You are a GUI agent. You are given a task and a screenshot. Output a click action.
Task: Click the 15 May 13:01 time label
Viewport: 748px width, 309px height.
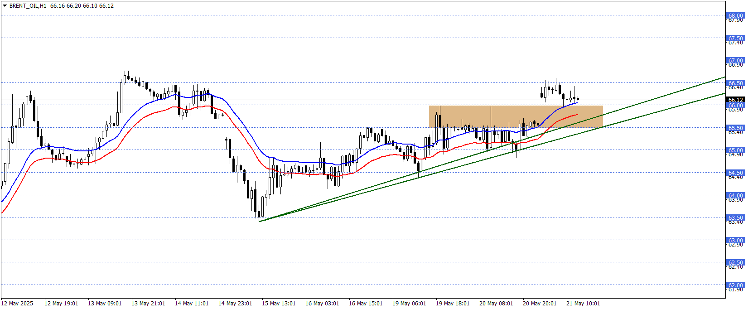click(279, 304)
